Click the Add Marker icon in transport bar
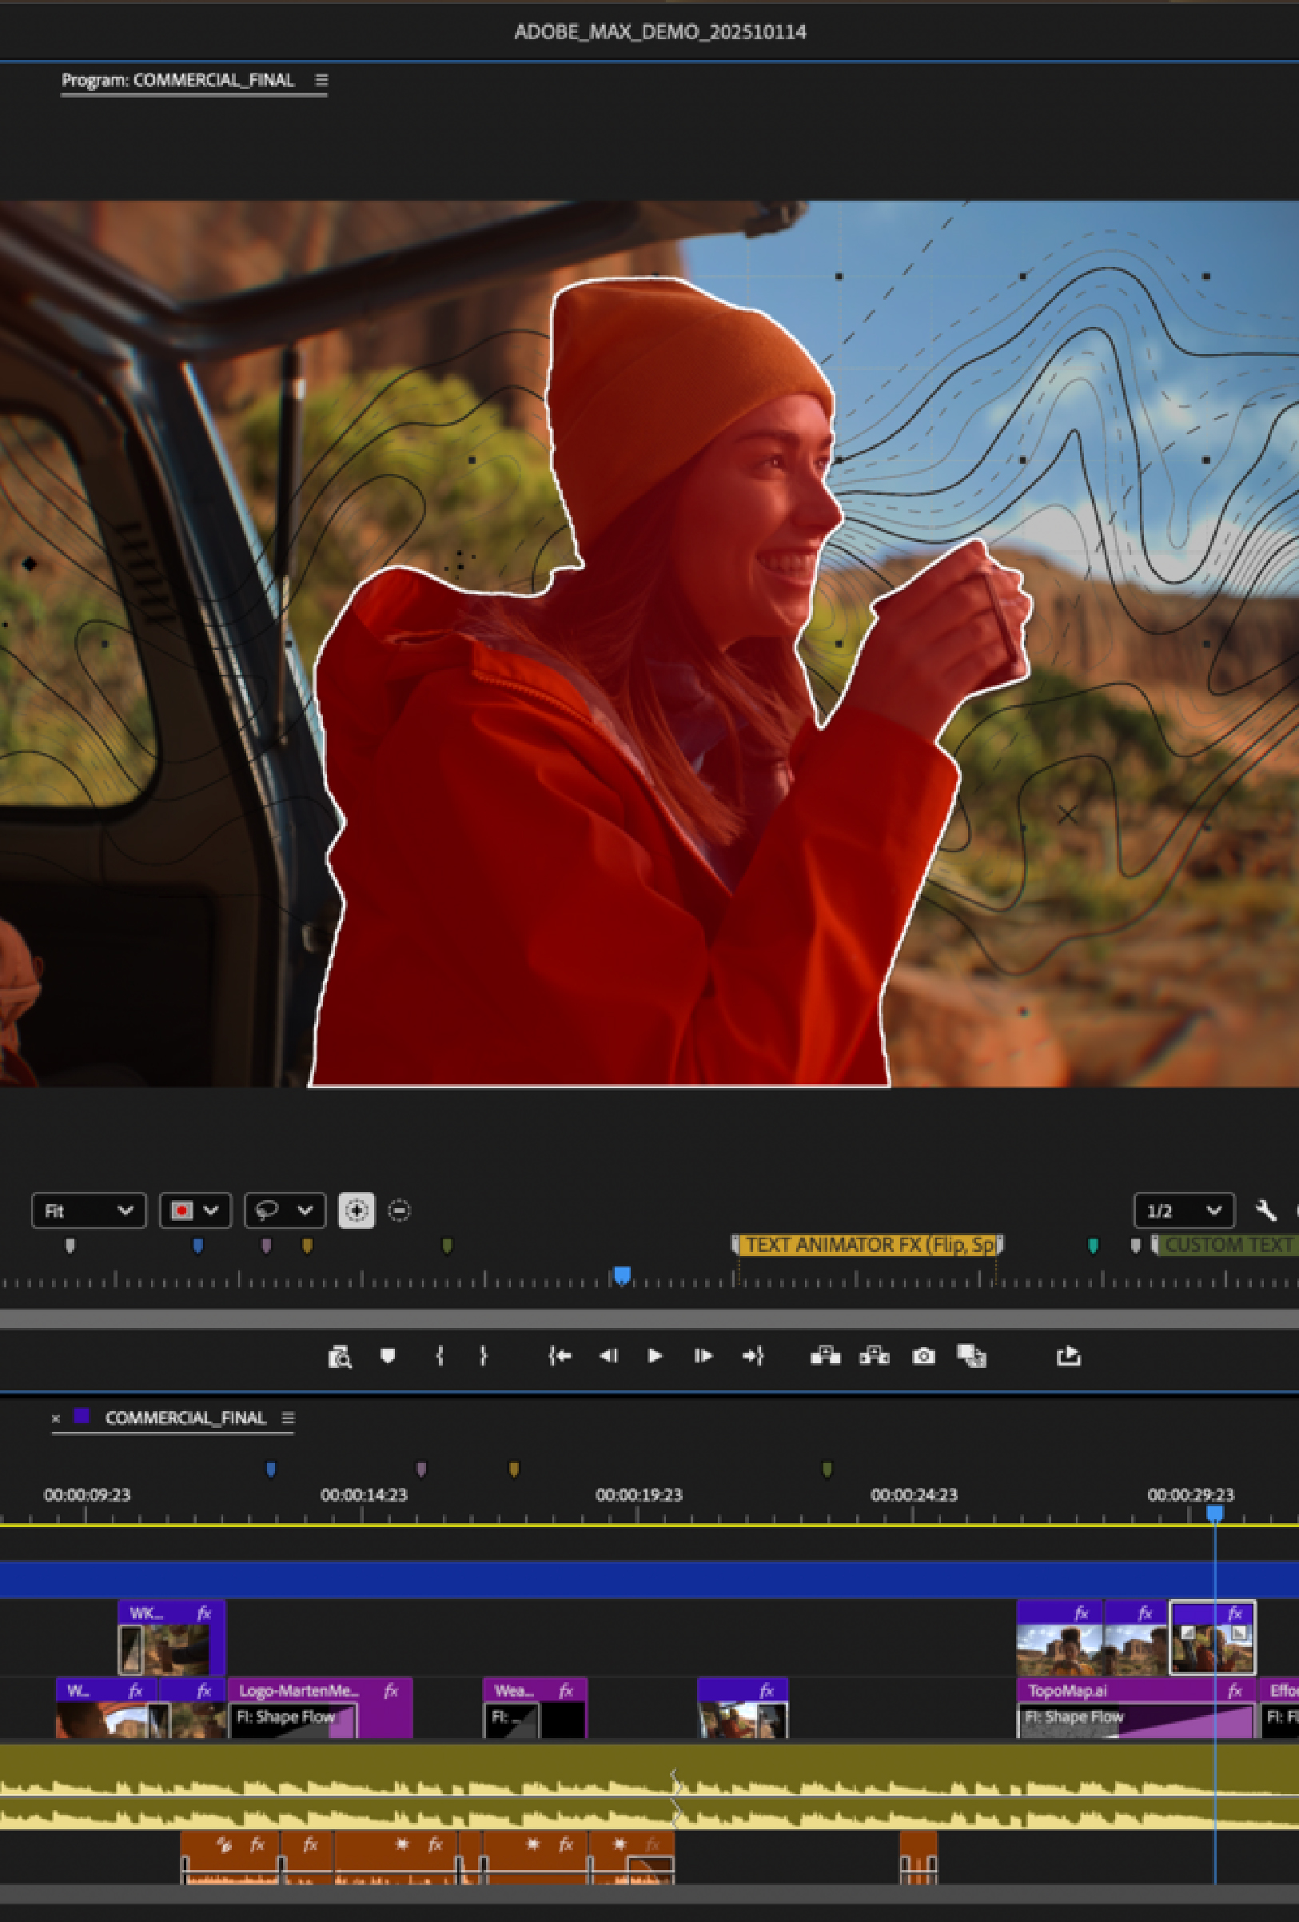Viewport: 1299px width, 1922px height. coord(387,1355)
